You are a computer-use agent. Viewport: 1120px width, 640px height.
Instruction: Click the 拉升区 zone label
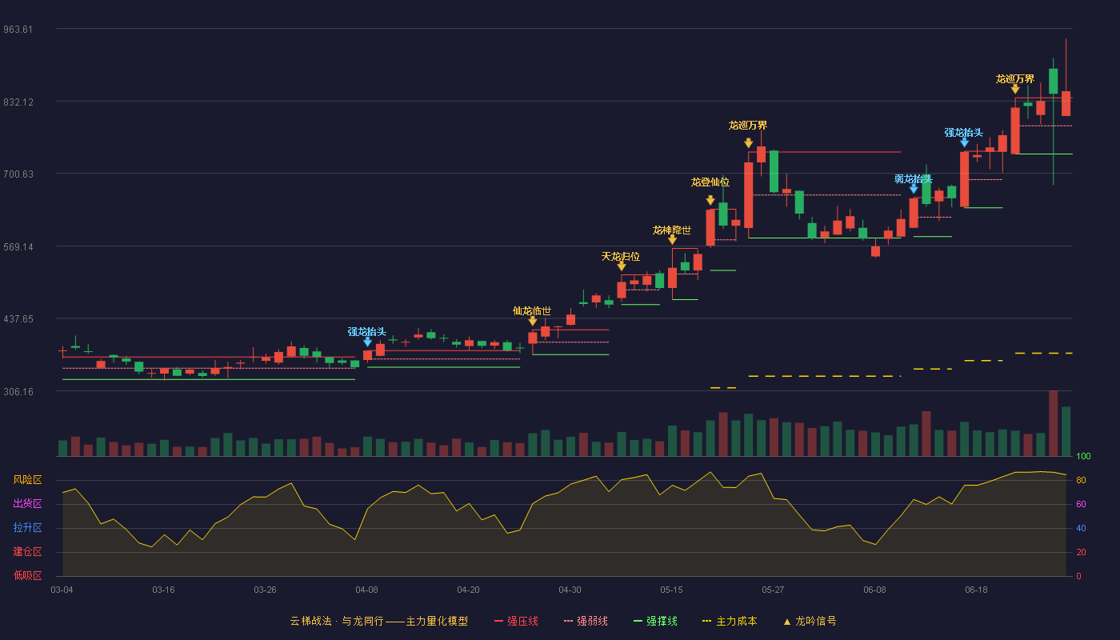click(x=27, y=528)
